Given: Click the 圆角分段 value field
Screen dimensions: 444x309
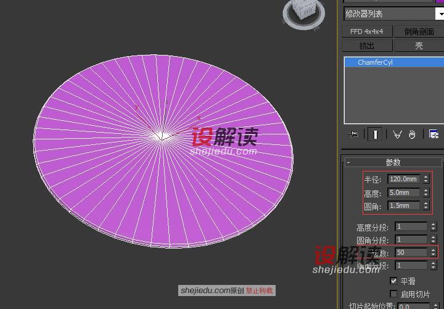Looking at the screenshot, I should click(411, 239).
